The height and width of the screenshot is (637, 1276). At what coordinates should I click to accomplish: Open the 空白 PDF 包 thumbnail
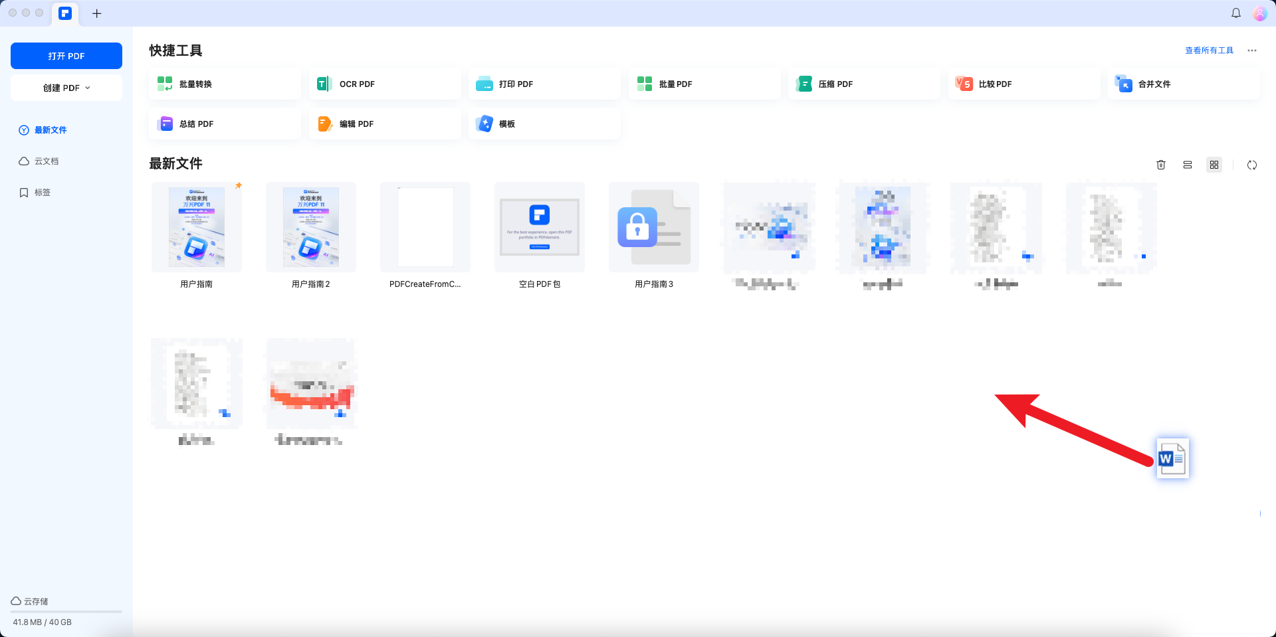point(539,227)
